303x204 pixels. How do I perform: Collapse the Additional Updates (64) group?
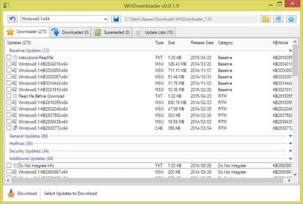click(290, 159)
